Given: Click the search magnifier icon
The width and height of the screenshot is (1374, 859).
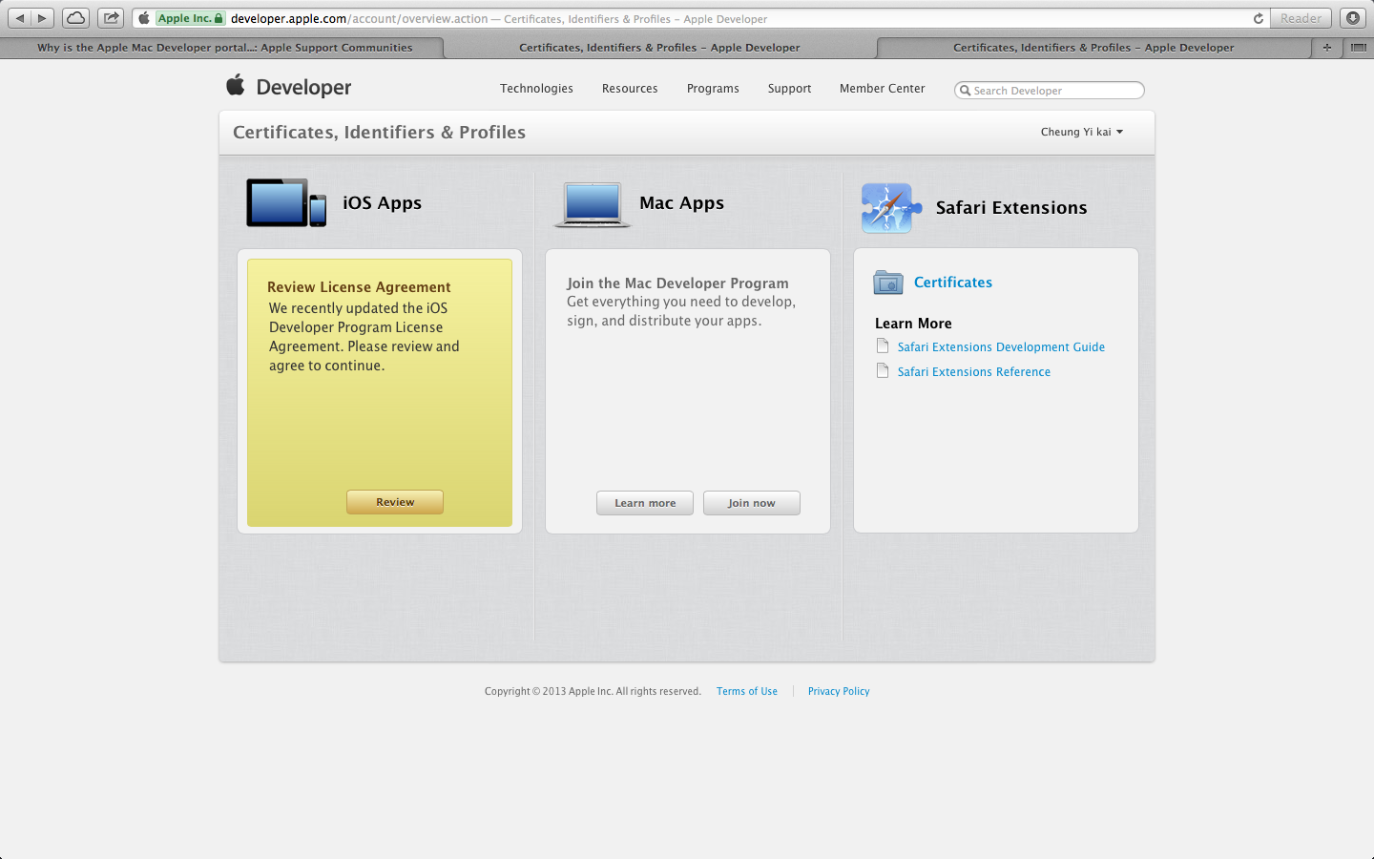Looking at the screenshot, I should [965, 91].
